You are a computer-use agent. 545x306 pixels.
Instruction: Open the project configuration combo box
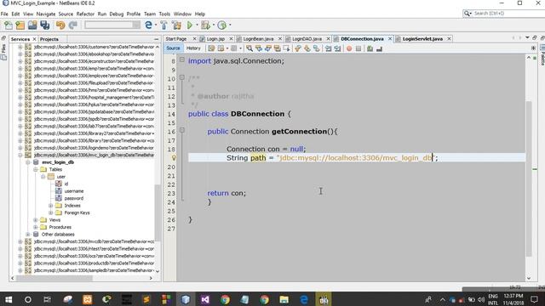point(112,25)
